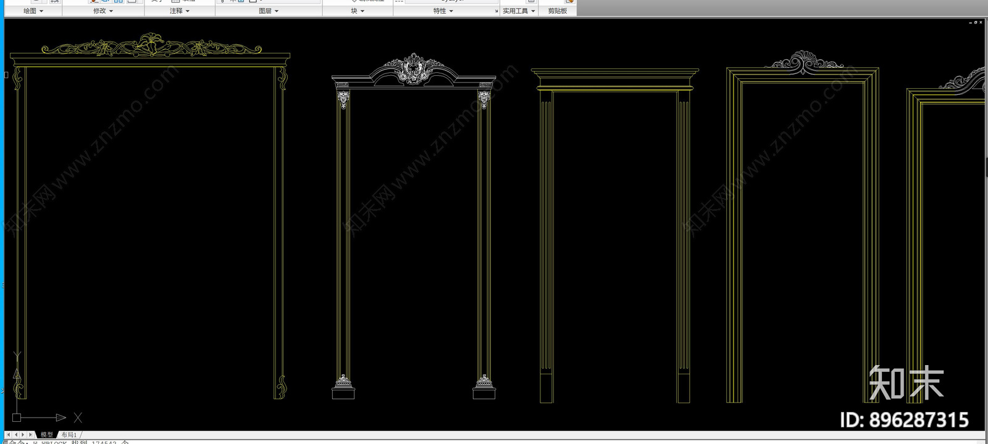This screenshot has width=988, height=444.
Task: Open the Properties panel dialog launcher arrow
Action: 496,11
